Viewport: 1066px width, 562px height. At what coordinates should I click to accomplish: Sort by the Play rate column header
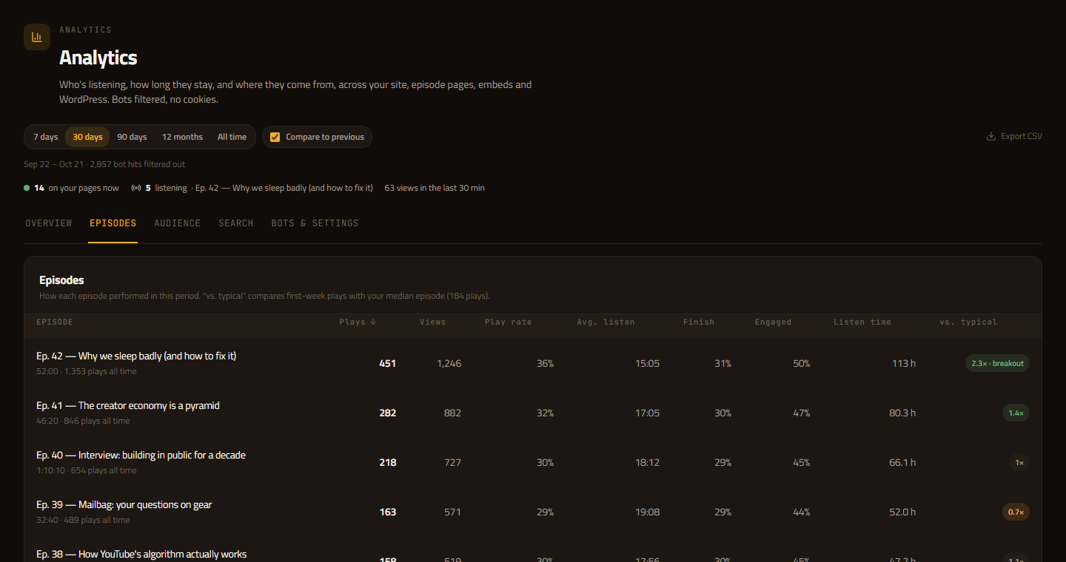point(508,322)
